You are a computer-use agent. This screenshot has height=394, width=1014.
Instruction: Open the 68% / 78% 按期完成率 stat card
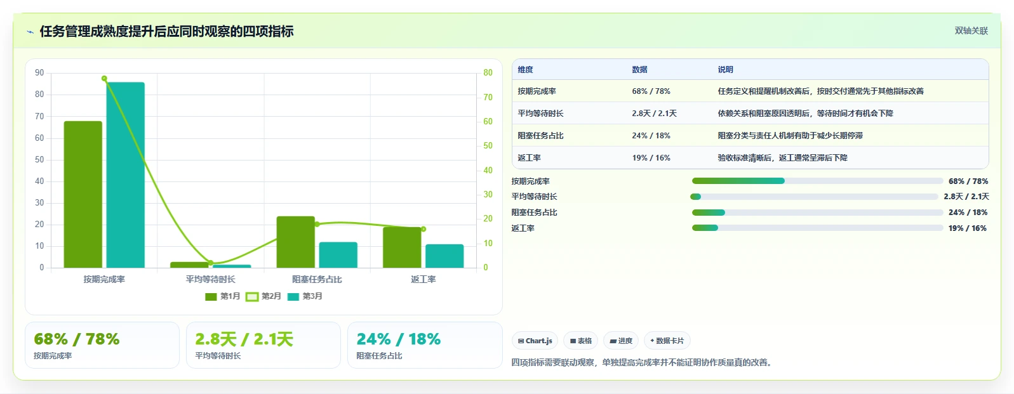(x=102, y=345)
